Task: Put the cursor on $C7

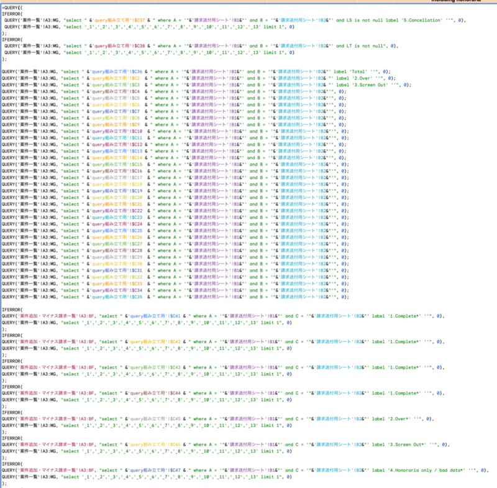Action: coord(134,112)
